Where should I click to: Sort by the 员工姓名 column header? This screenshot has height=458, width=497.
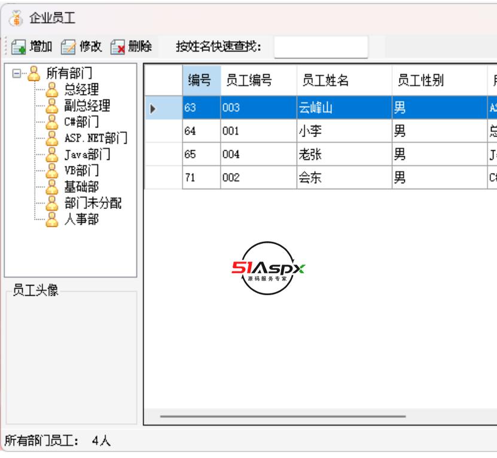click(x=344, y=80)
